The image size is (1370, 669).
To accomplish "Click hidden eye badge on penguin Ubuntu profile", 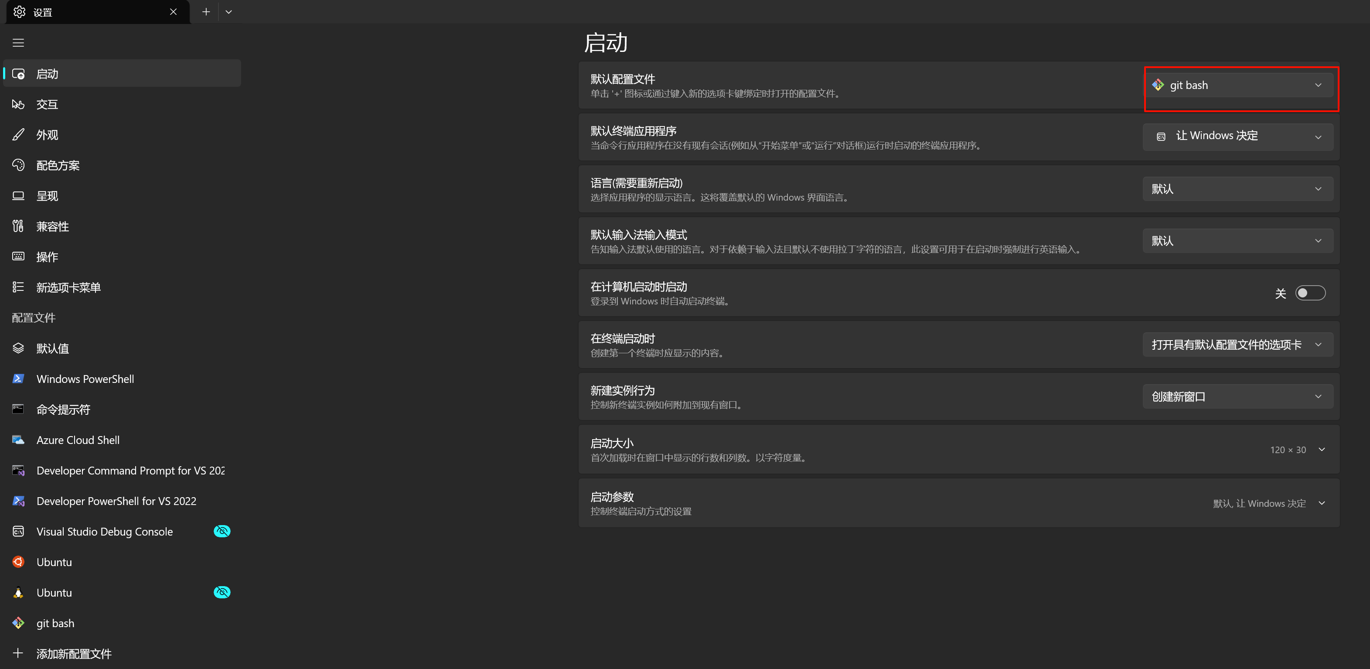I will coord(222,592).
